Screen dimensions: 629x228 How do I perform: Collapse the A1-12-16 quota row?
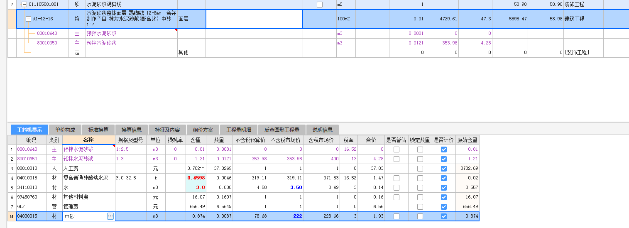28,19
